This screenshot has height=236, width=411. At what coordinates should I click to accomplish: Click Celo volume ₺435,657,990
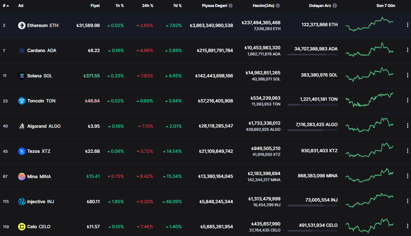pyautogui.click(x=266, y=224)
